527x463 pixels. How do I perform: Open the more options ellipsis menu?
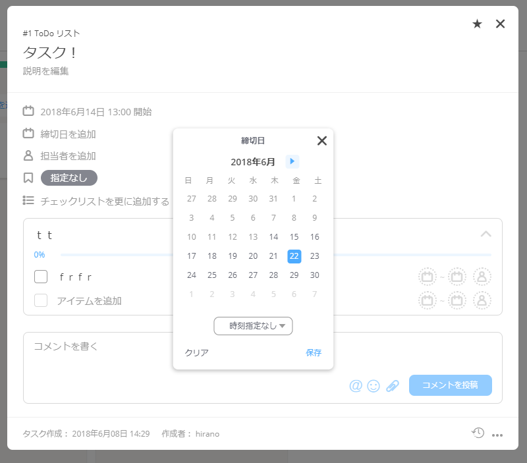click(x=497, y=435)
